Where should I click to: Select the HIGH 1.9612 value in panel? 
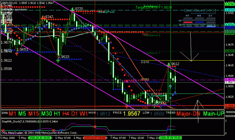(103, 114)
